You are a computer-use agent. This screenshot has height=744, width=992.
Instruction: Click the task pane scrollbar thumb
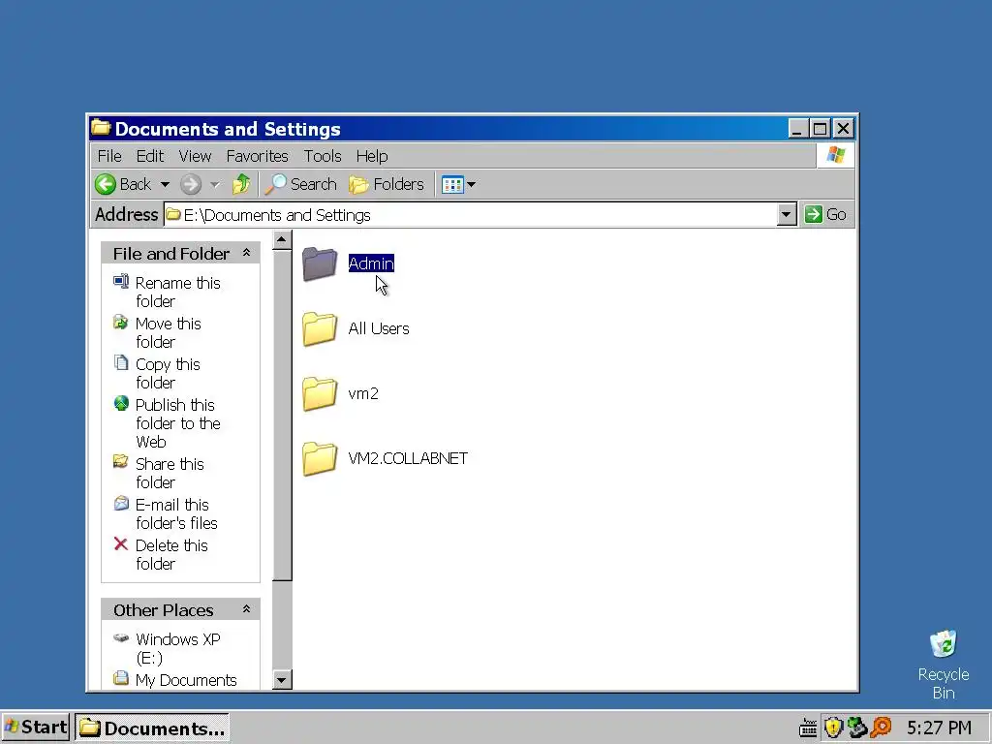pos(282,415)
